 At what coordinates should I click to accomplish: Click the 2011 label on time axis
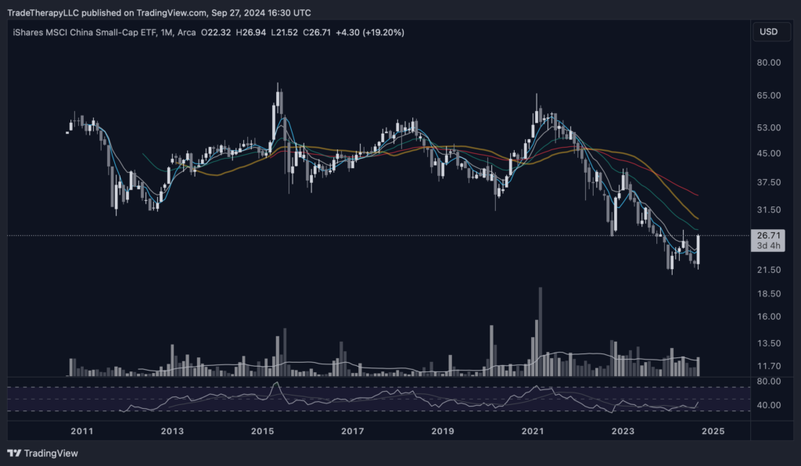click(x=82, y=431)
